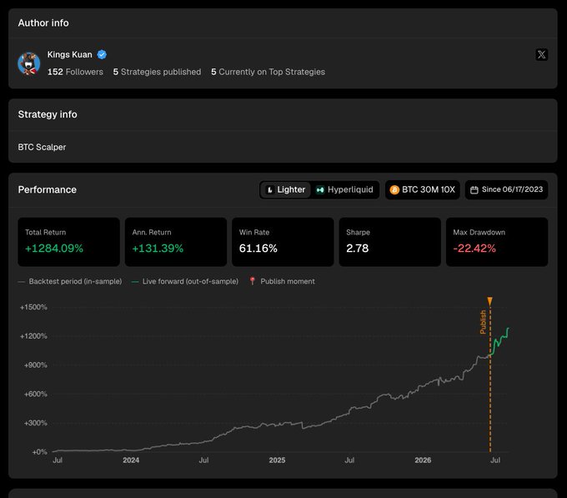Open the Since 06/17/2023 date picker
This screenshot has width=567, height=498.
point(506,190)
